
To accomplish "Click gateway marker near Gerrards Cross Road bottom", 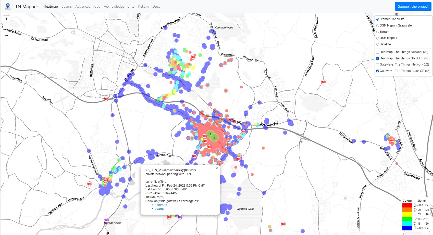I will pyautogui.click(x=283, y=224).
